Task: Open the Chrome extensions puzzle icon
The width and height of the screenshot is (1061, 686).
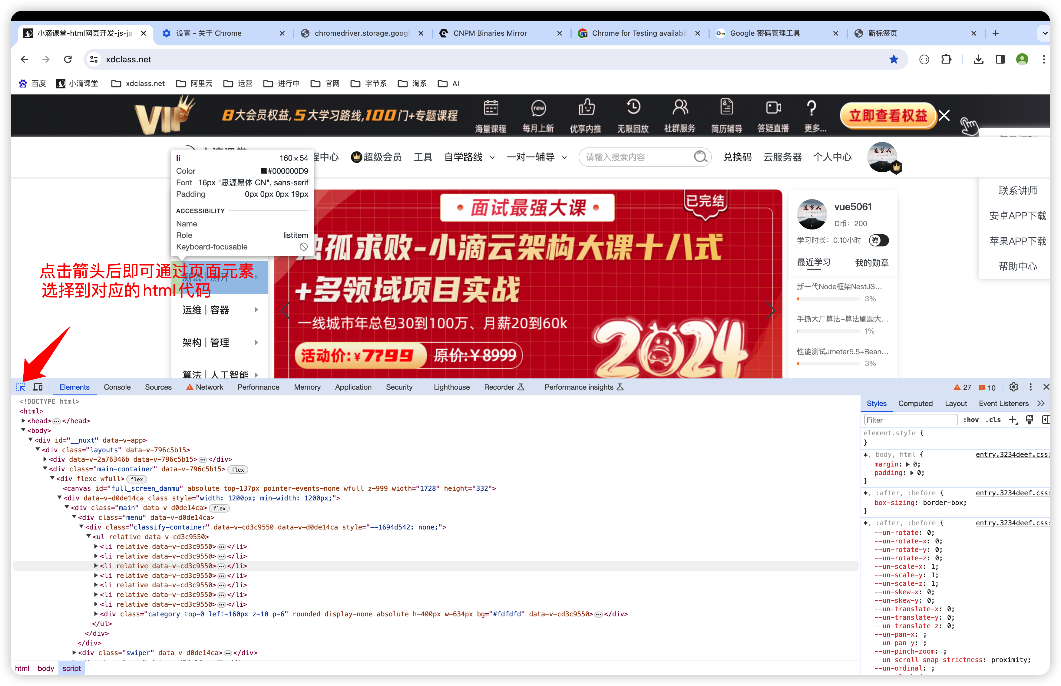Action: (946, 59)
